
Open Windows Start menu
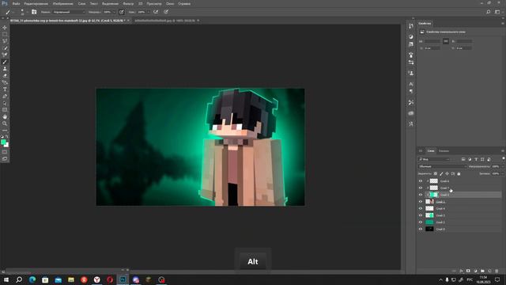click(6, 279)
